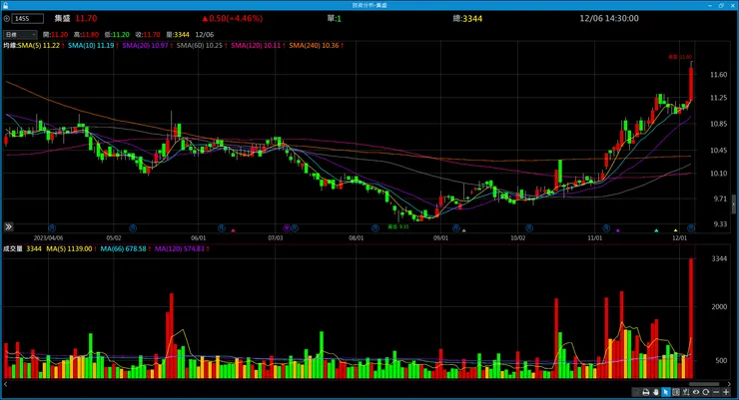This screenshot has width=739, height=400.
Task: Click the vertical scale handle on right edge
Action: [x=733, y=203]
